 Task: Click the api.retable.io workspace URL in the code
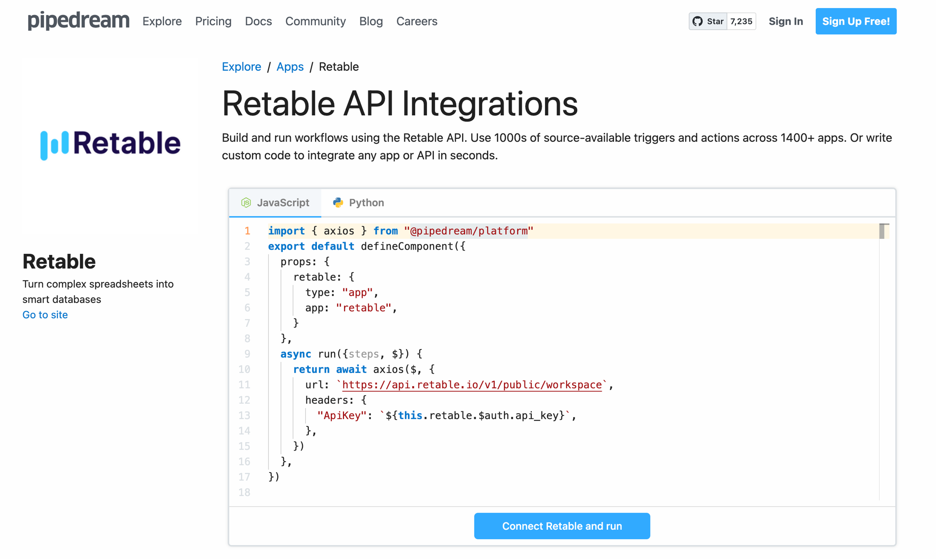[472, 385]
